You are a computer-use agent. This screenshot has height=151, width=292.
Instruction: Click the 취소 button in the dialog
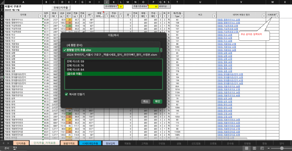pos(146,102)
